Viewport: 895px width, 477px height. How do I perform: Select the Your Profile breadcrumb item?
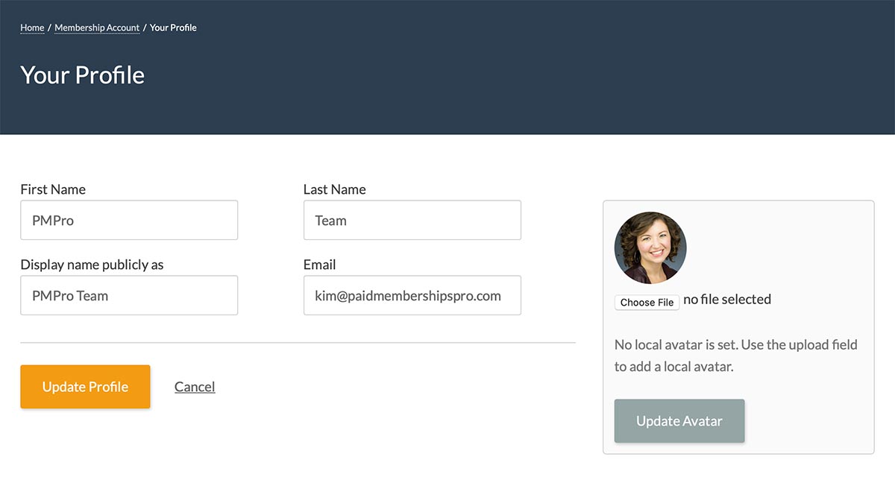(x=173, y=28)
